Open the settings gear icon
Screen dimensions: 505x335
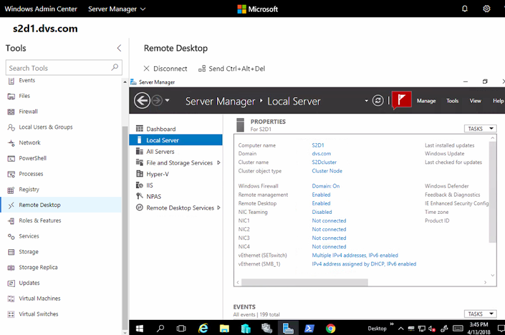[x=486, y=9]
